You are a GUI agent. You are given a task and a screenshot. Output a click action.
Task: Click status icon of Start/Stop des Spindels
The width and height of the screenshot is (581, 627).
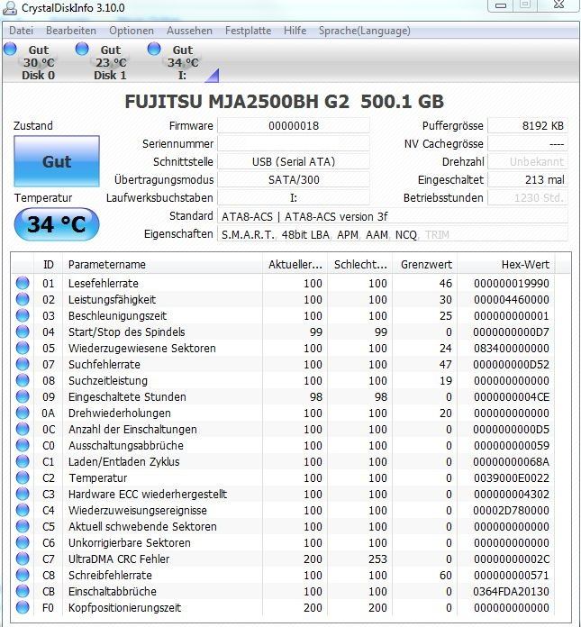pyautogui.click(x=23, y=332)
